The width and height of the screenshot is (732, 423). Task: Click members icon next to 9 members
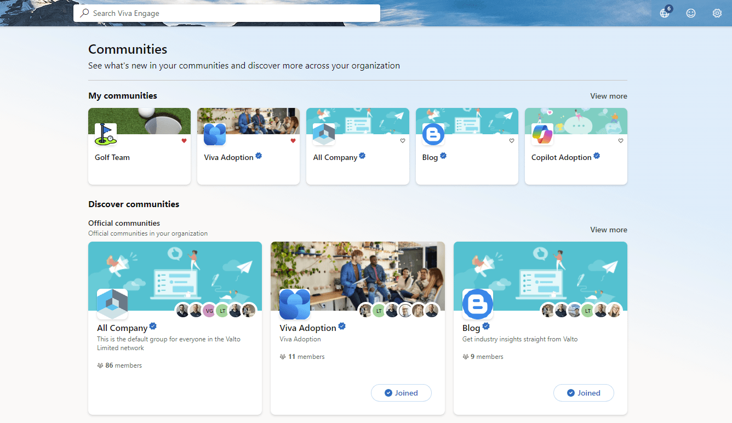coord(466,357)
